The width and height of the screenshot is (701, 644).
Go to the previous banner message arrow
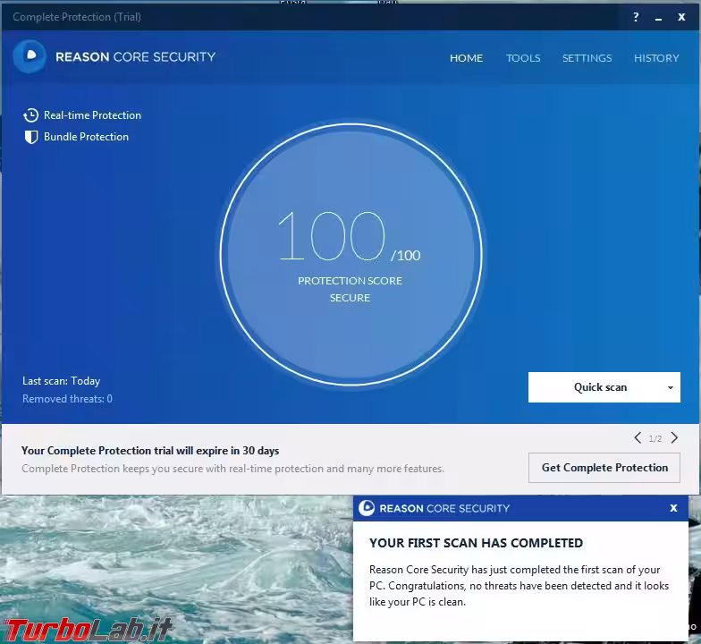[x=638, y=437]
